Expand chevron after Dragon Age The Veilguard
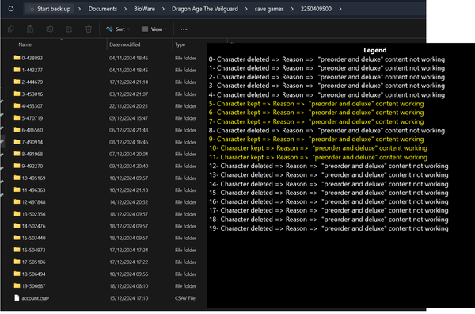The height and width of the screenshot is (314, 475). click(x=246, y=9)
